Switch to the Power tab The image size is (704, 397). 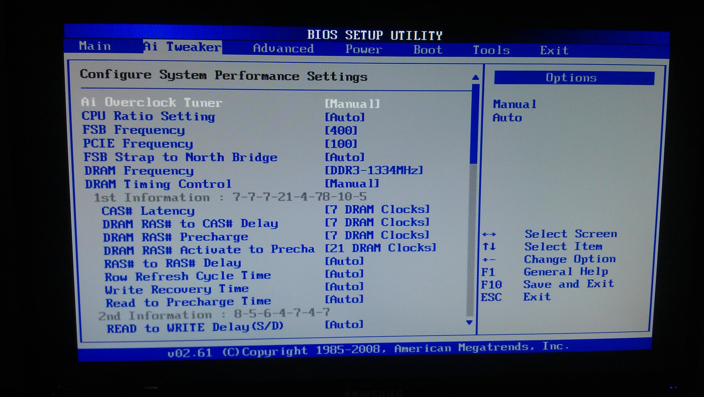(x=364, y=50)
